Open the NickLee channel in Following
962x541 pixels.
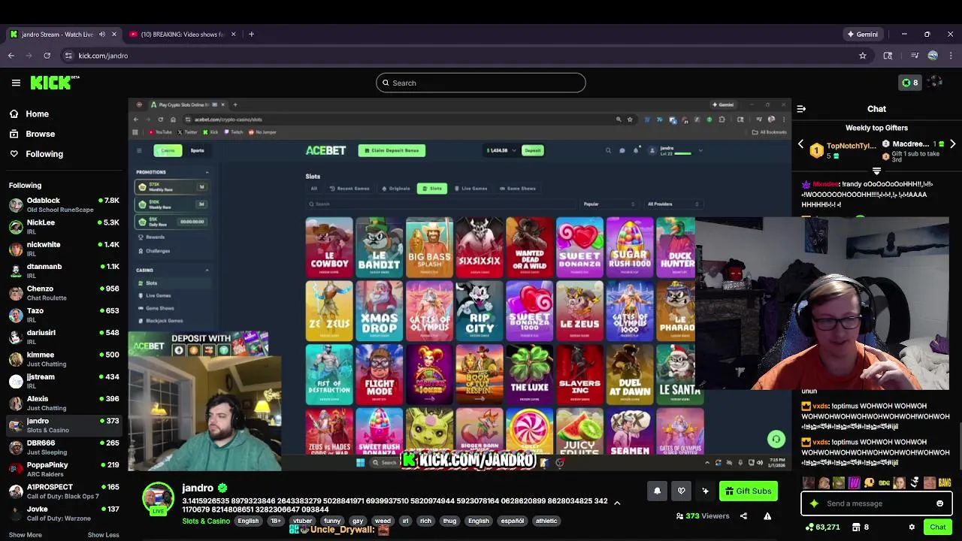tap(64, 227)
